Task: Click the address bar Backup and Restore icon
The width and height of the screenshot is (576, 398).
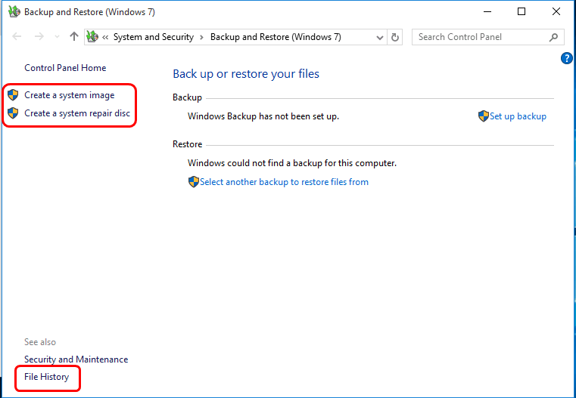Action: pyautogui.click(x=92, y=37)
